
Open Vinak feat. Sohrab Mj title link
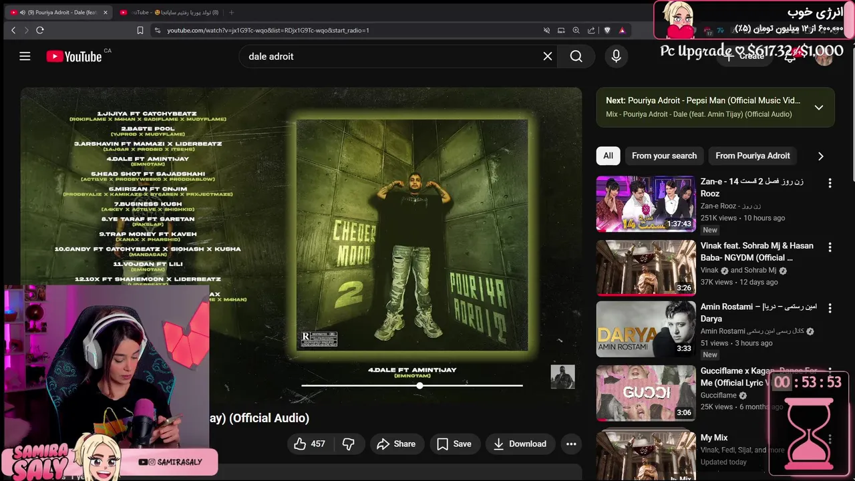coord(757,252)
